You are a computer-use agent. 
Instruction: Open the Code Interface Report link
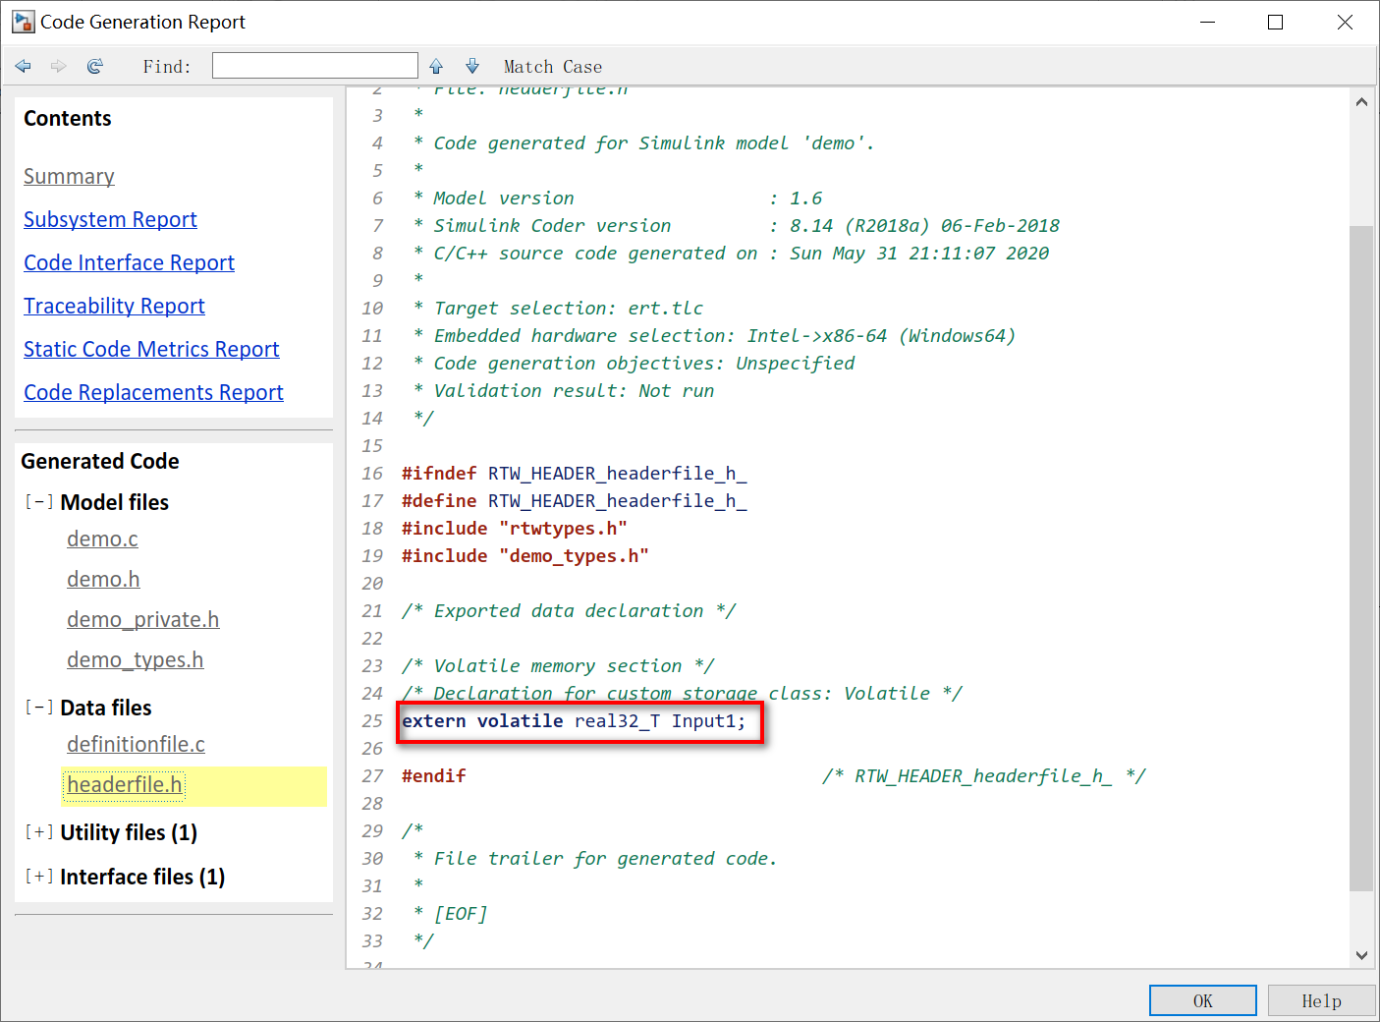coord(129,263)
